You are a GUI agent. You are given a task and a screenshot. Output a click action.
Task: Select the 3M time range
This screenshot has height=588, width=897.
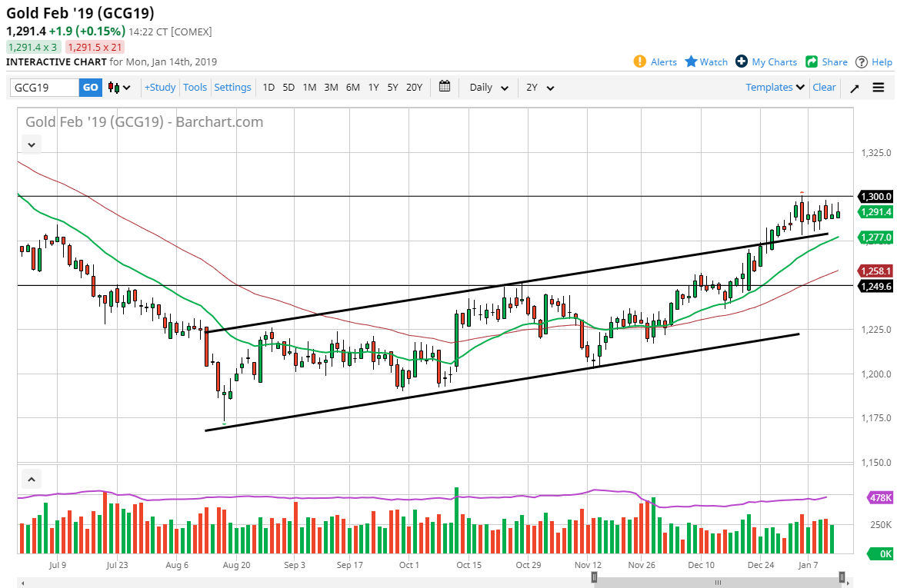coord(331,88)
